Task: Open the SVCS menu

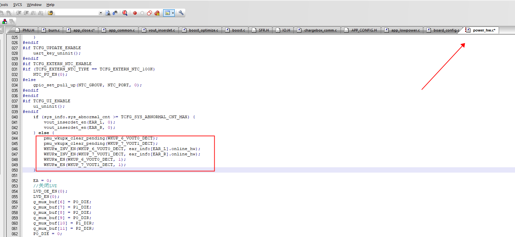Action: click(18, 5)
